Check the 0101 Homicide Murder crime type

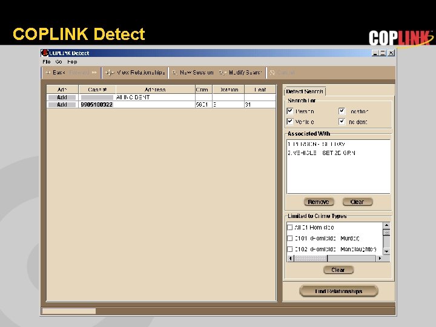(x=290, y=239)
